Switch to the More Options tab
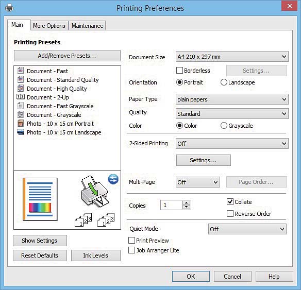Image resolution: width=301 pixels, height=290 pixels. (x=49, y=26)
